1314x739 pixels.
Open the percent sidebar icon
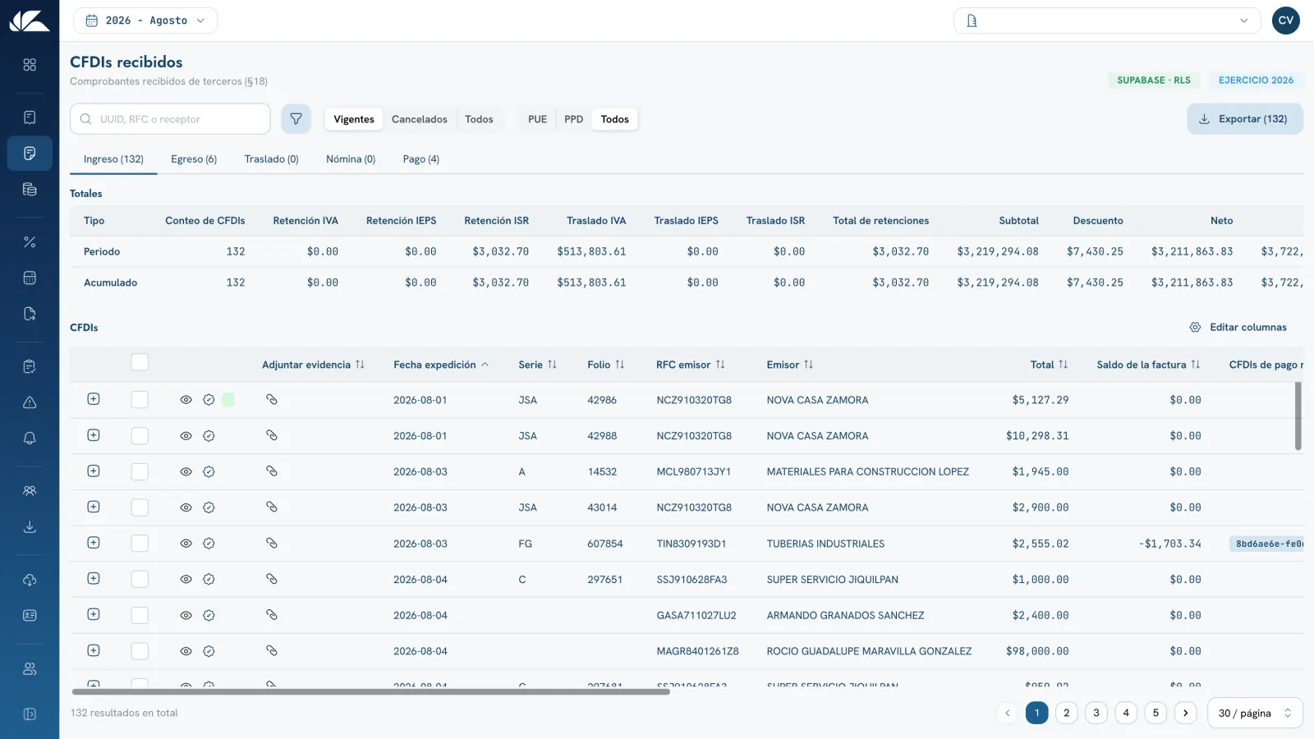pyautogui.click(x=30, y=241)
